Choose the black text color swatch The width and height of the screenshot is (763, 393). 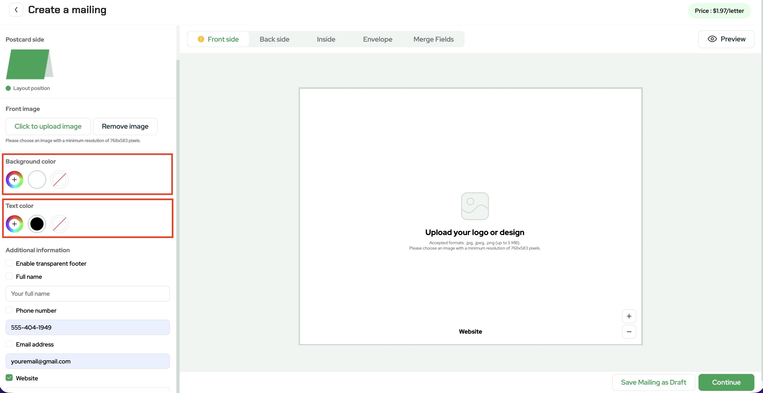(37, 224)
